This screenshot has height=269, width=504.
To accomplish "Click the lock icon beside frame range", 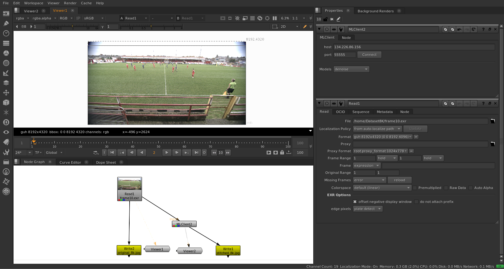I will 282,153.
